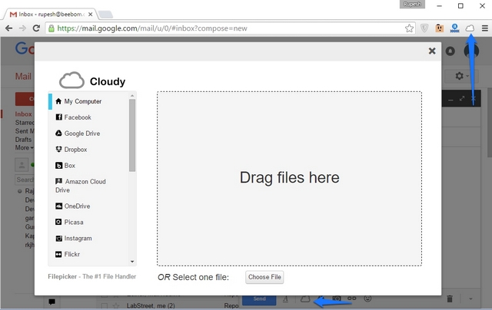This screenshot has height=310, width=492.
Task: Click Rupesh profile name button
Action: 412,4
